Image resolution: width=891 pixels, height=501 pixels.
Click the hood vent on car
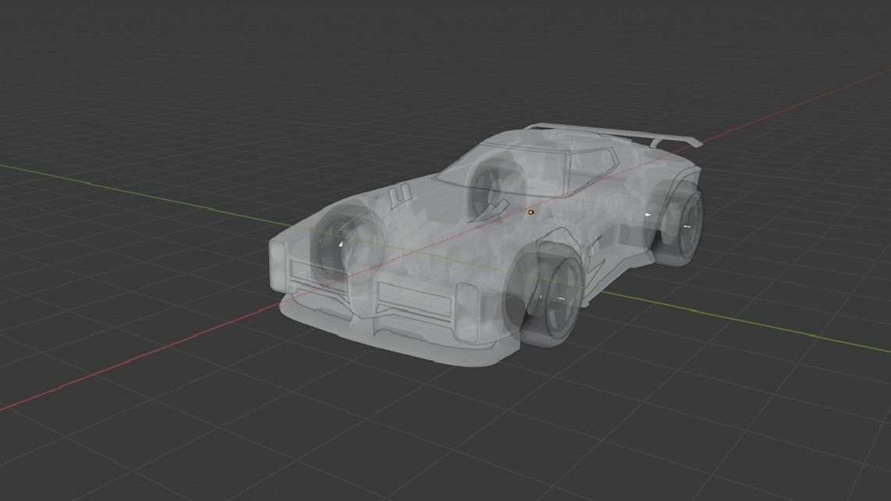tap(401, 195)
